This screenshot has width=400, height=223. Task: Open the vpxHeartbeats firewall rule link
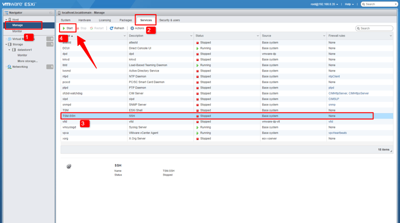point(337,133)
